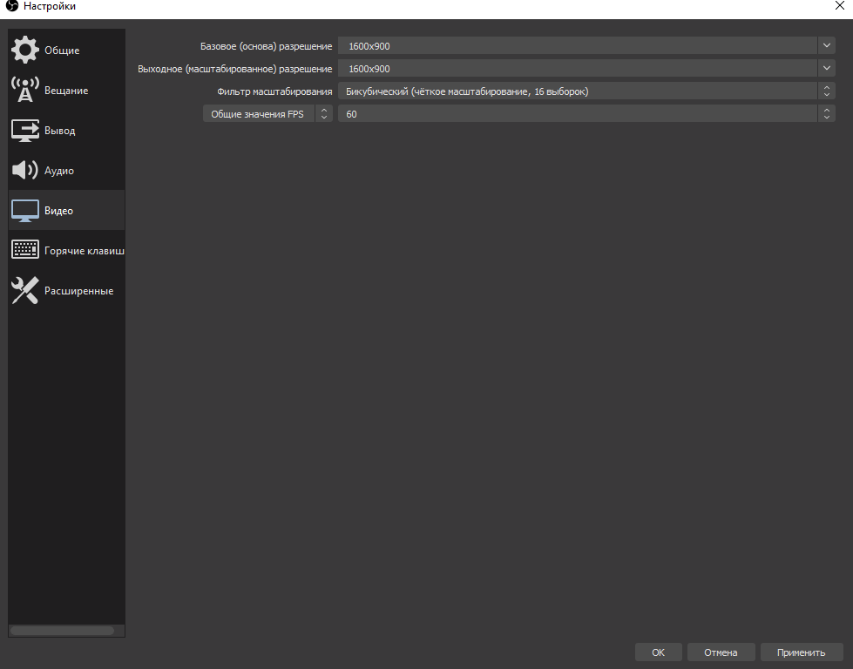The width and height of the screenshot is (853, 669).
Task: Open Вещание via the antenna icon
Action: 25,90
